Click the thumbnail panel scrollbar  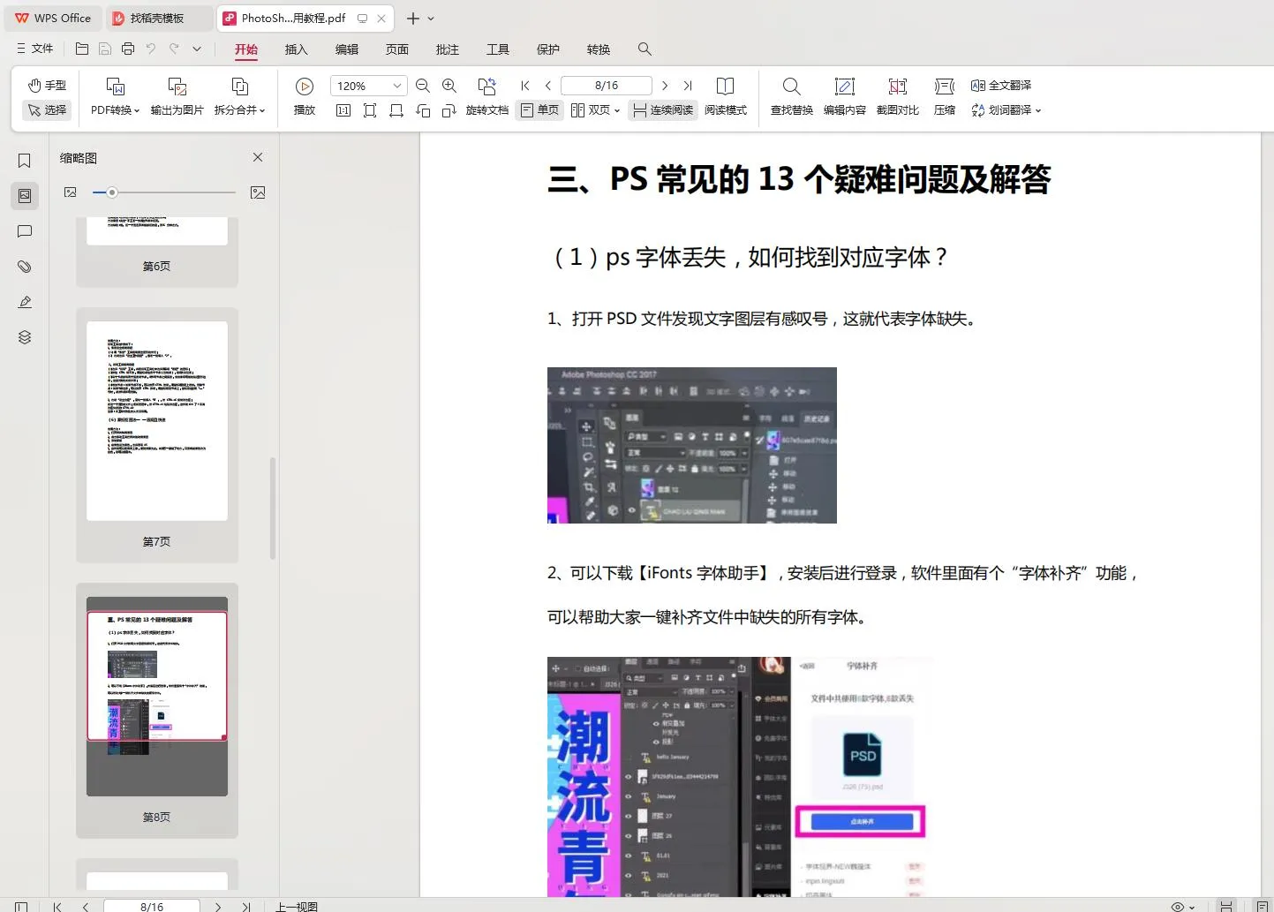click(273, 508)
